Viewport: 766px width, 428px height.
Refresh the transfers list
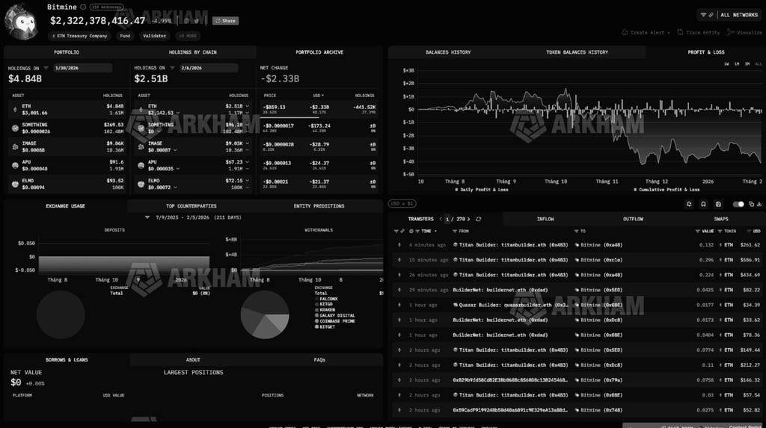point(479,219)
